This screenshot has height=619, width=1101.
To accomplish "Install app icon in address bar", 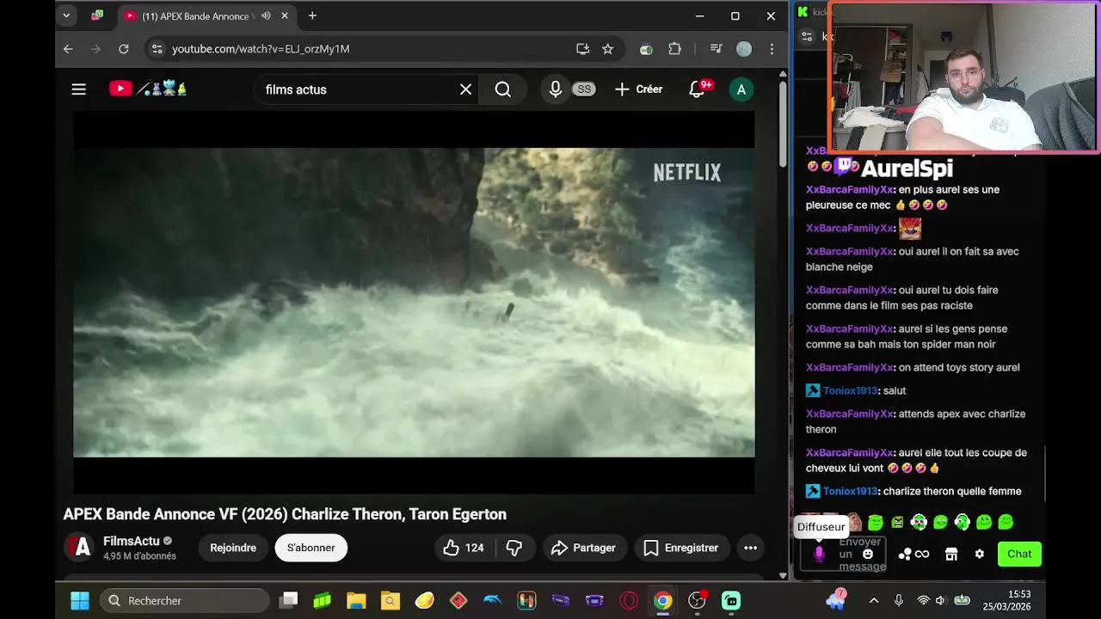I will pos(582,49).
